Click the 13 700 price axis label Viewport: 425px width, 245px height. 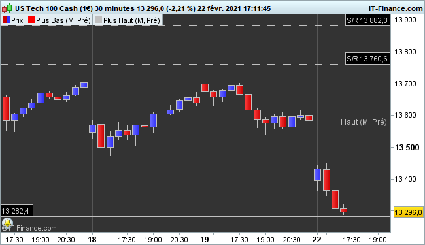point(405,84)
